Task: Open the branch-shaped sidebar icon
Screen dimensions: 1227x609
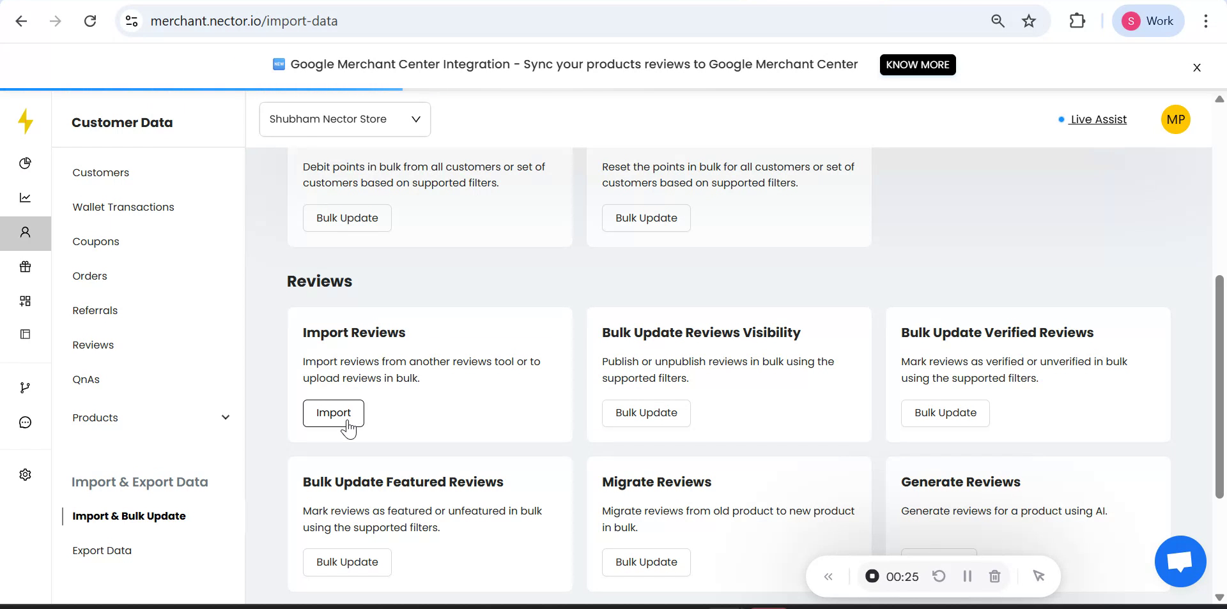Action: tap(25, 388)
